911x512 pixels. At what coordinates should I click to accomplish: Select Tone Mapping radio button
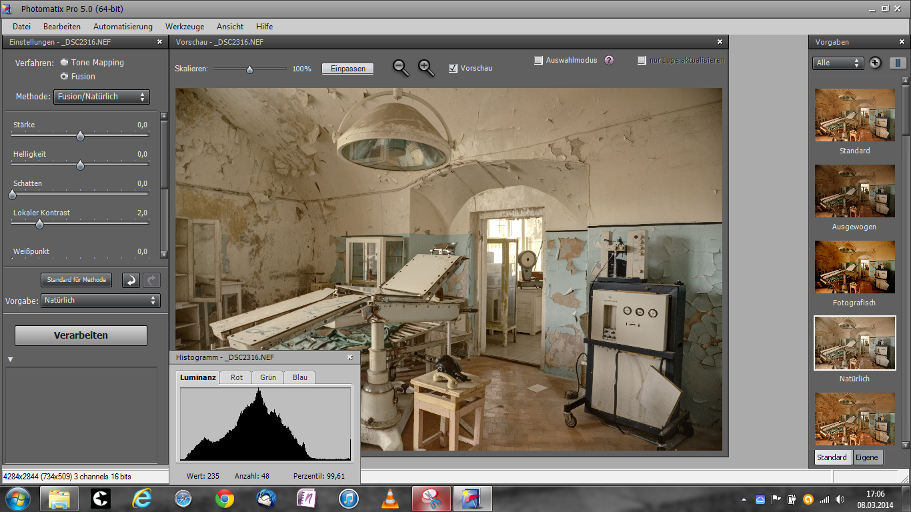pos(64,62)
